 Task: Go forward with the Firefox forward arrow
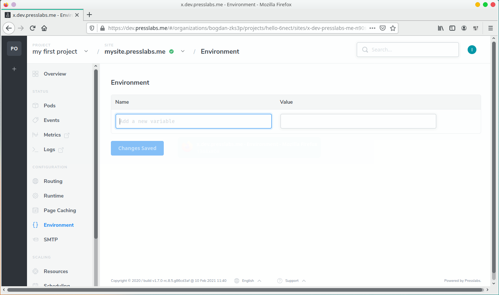coord(21,28)
